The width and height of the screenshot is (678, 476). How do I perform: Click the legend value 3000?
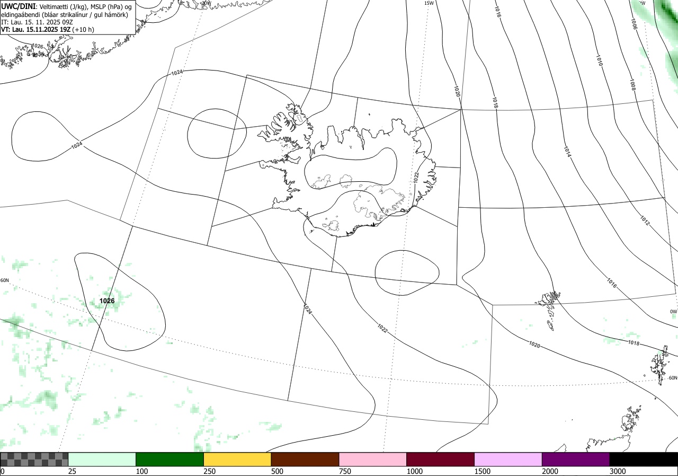point(618,471)
